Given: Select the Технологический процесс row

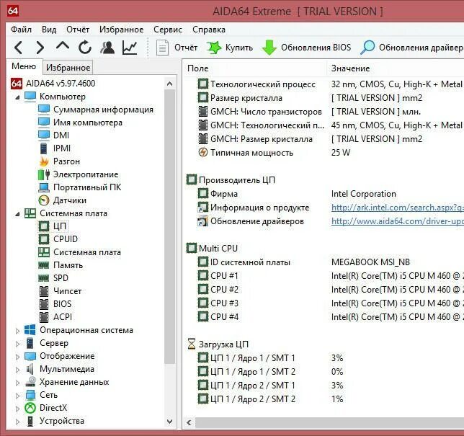Looking at the screenshot, I should (324, 84).
